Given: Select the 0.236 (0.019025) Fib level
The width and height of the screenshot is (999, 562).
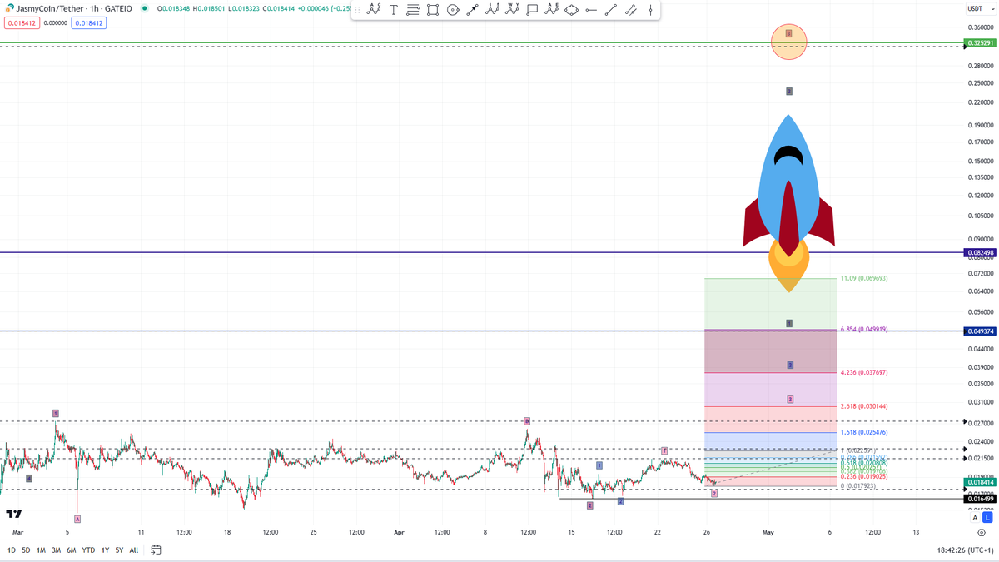Looking at the screenshot, I should click(x=864, y=476).
